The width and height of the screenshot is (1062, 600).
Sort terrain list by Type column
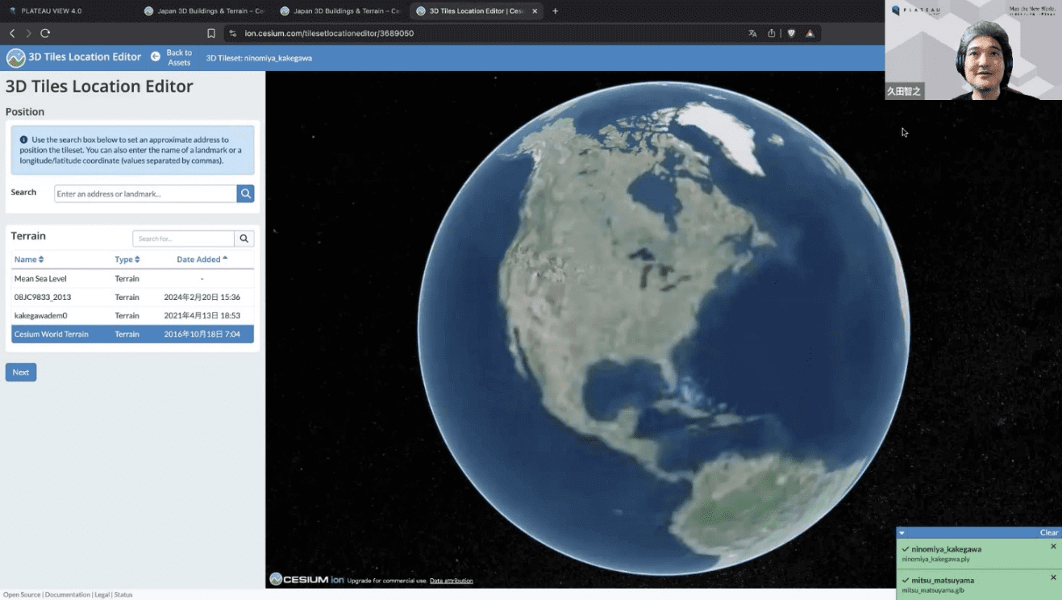(x=127, y=260)
